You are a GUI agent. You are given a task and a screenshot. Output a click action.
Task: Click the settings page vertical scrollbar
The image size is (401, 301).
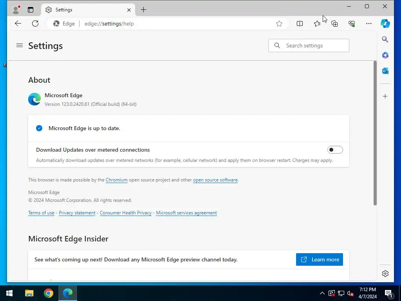coord(375,133)
